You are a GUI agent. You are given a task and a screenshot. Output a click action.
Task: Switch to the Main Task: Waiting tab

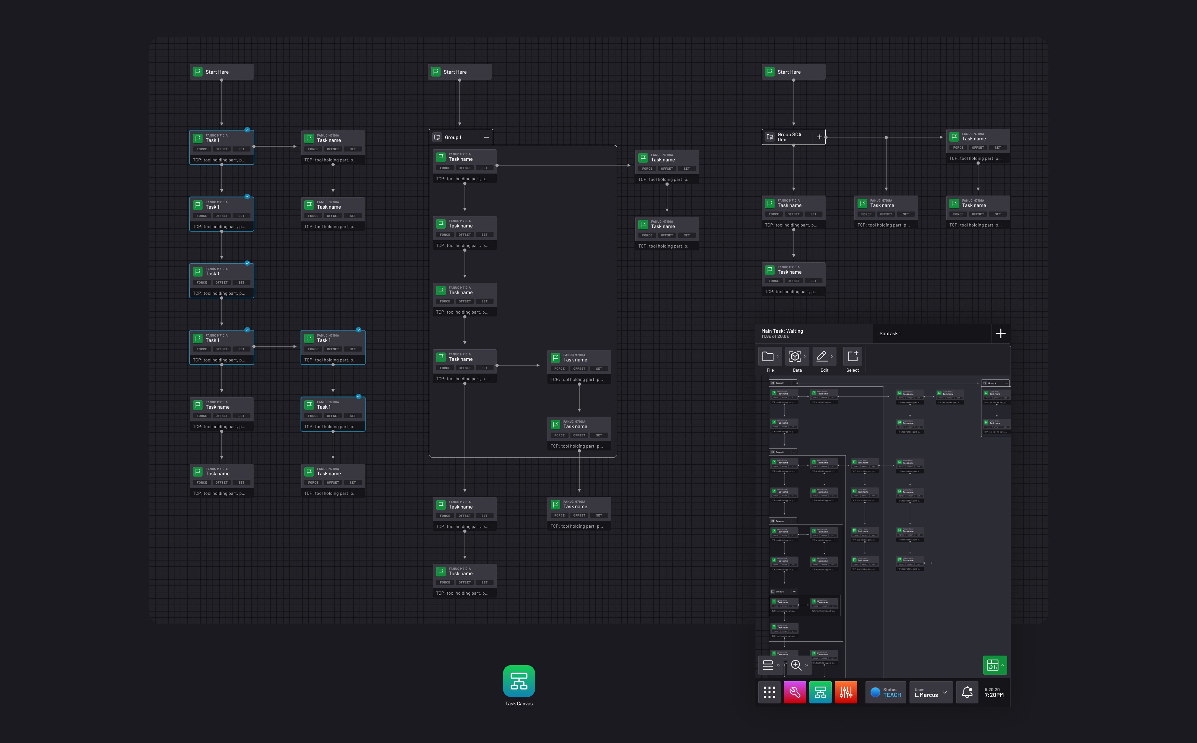pyautogui.click(x=814, y=334)
